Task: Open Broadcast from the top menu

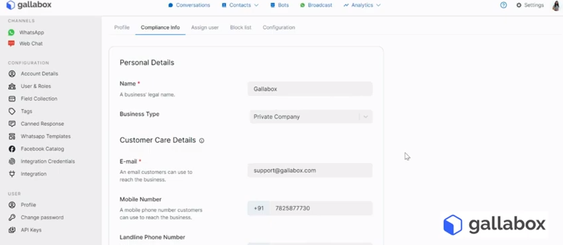Action: 320,5
